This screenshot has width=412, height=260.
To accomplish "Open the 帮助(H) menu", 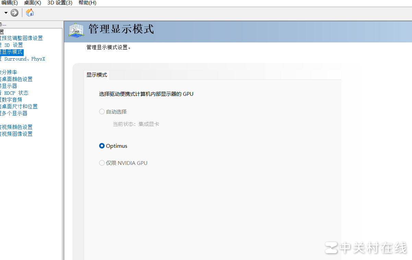I will (x=87, y=3).
